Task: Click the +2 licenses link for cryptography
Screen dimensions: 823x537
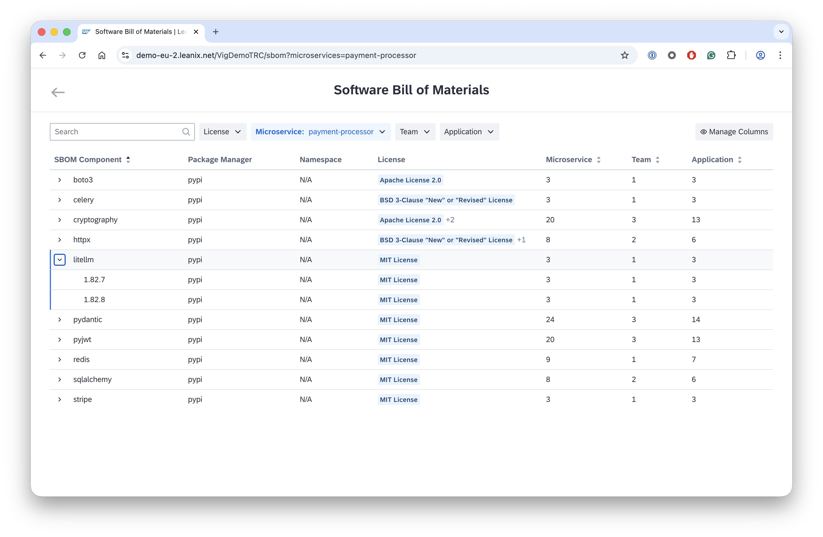Action: point(450,220)
